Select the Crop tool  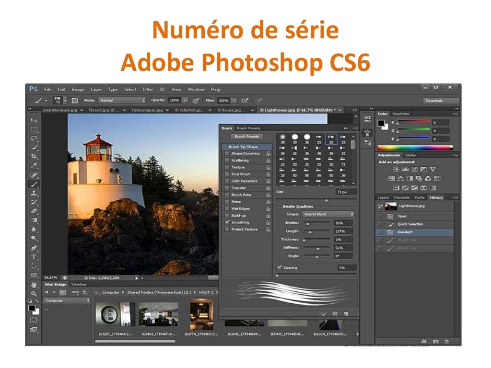(34, 157)
